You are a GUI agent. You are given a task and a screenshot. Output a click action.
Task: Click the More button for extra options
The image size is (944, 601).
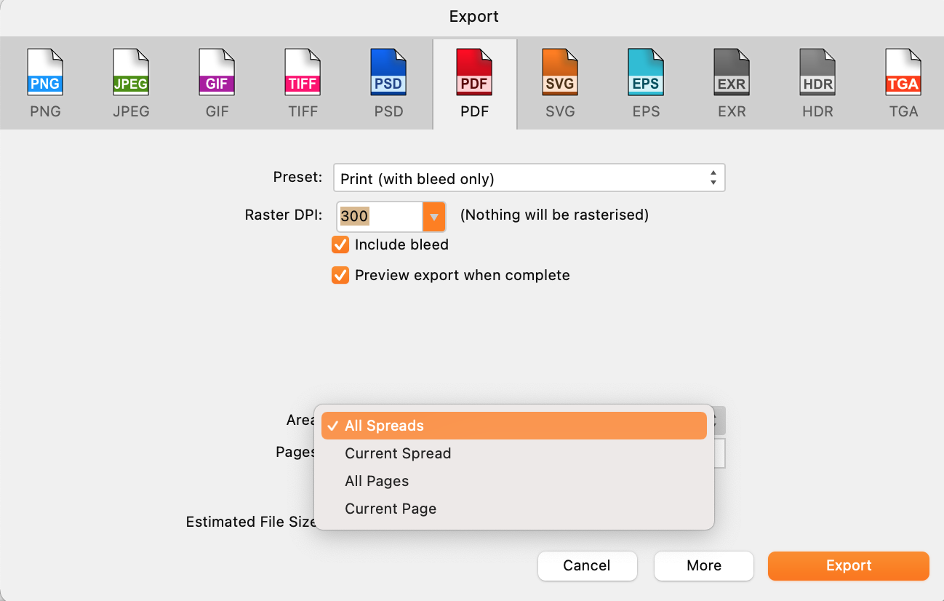click(x=703, y=565)
